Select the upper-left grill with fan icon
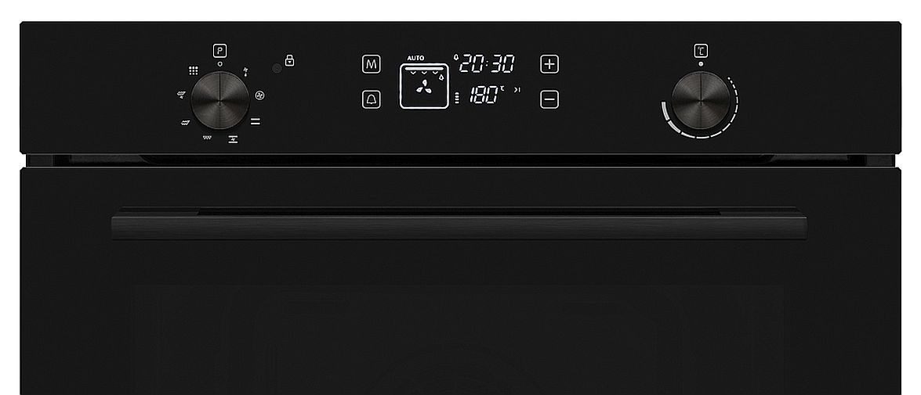This screenshot has width=921, height=395. click(x=181, y=95)
